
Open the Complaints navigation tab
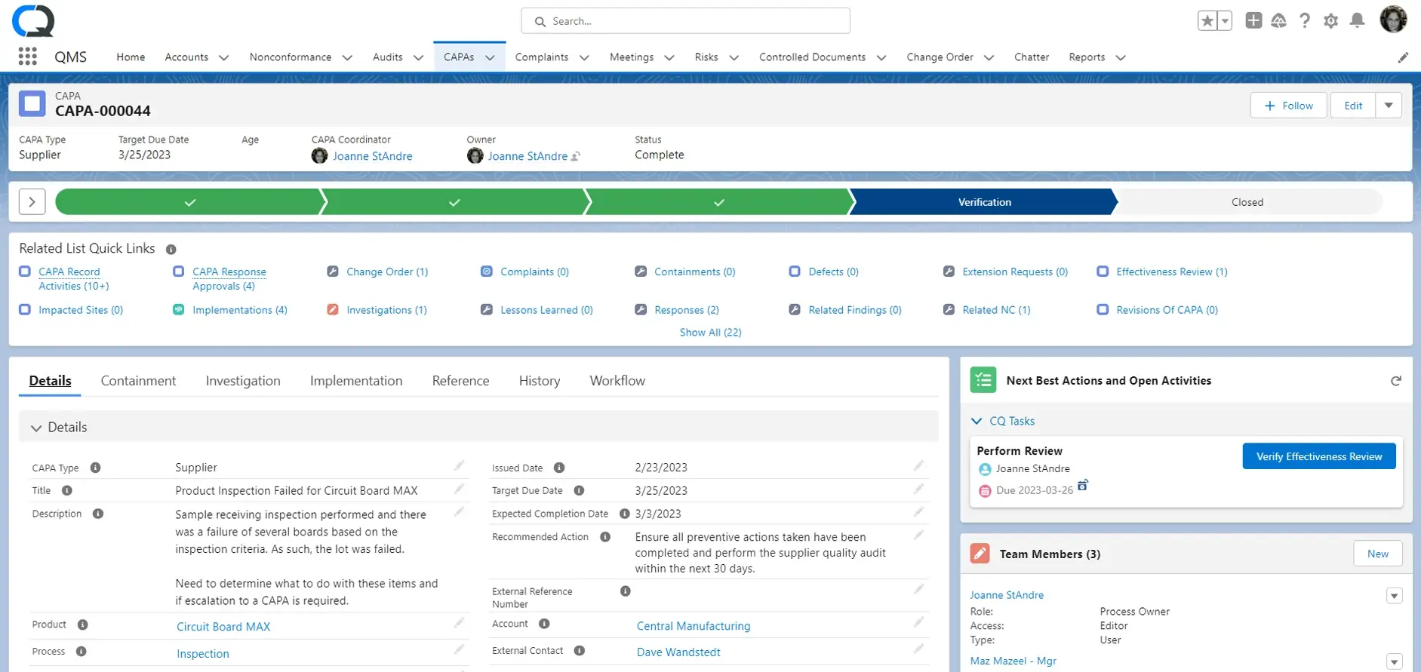tap(542, 57)
